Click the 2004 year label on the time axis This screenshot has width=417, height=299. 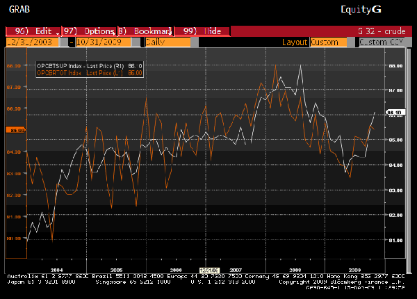(x=56, y=268)
